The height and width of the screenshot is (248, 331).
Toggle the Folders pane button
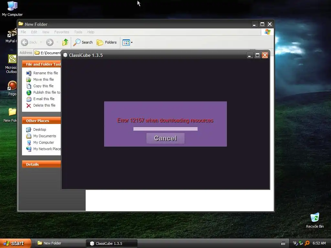[x=107, y=42]
